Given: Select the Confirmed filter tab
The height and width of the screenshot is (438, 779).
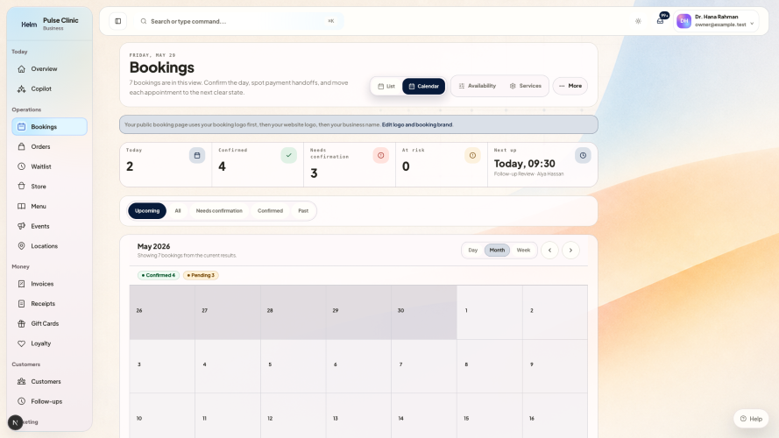Looking at the screenshot, I should point(270,211).
